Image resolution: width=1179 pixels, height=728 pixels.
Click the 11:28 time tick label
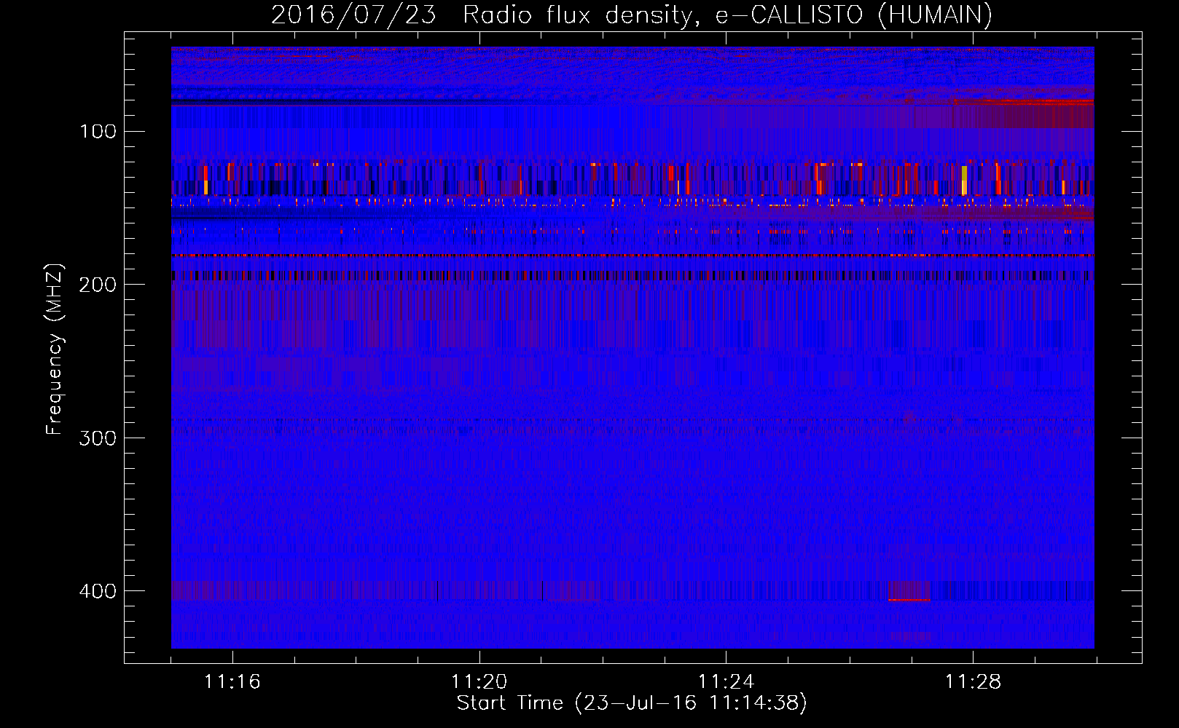(x=973, y=681)
